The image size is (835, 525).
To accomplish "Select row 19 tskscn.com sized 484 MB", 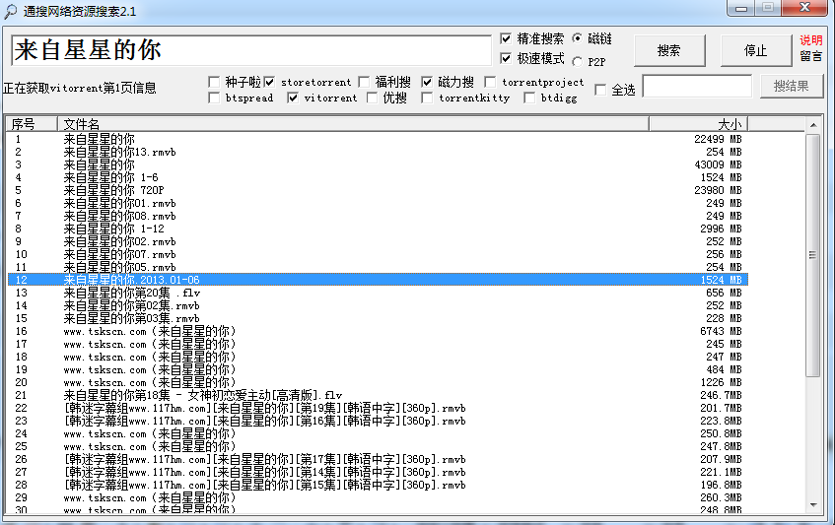I will (378, 369).
